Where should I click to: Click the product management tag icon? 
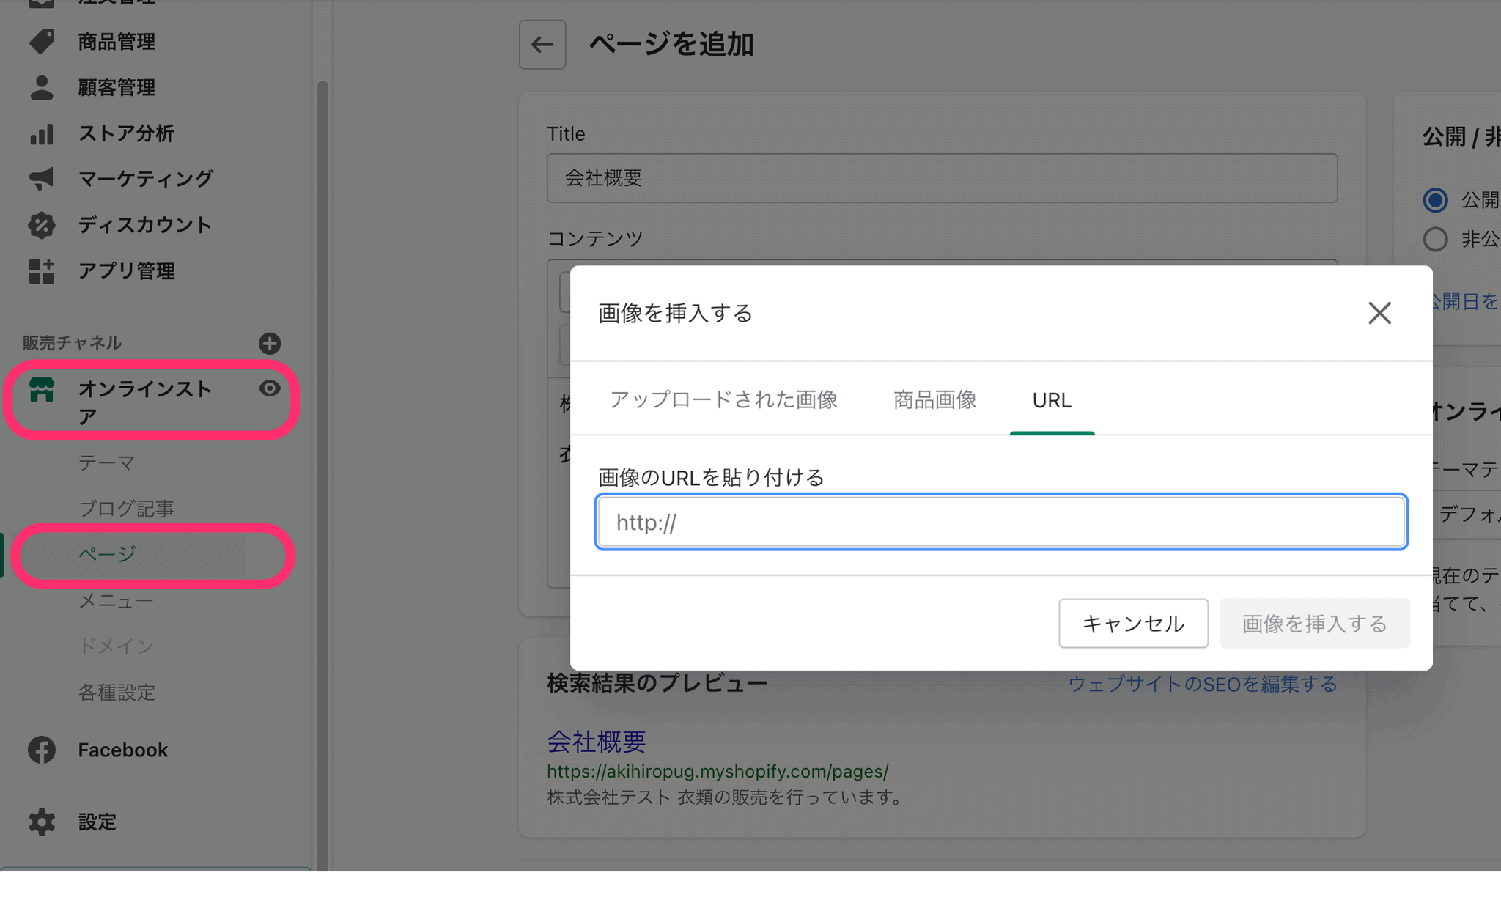(42, 42)
